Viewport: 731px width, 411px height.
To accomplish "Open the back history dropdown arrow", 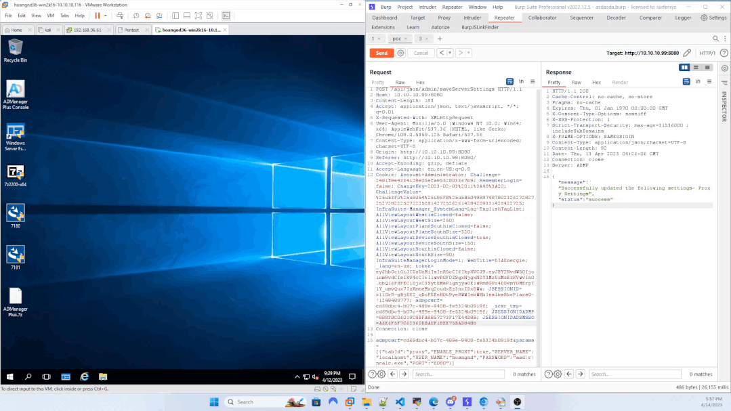I will coord(450,53).
